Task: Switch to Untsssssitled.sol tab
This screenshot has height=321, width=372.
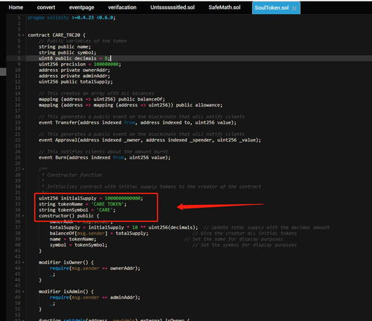Action: (173, 7)
